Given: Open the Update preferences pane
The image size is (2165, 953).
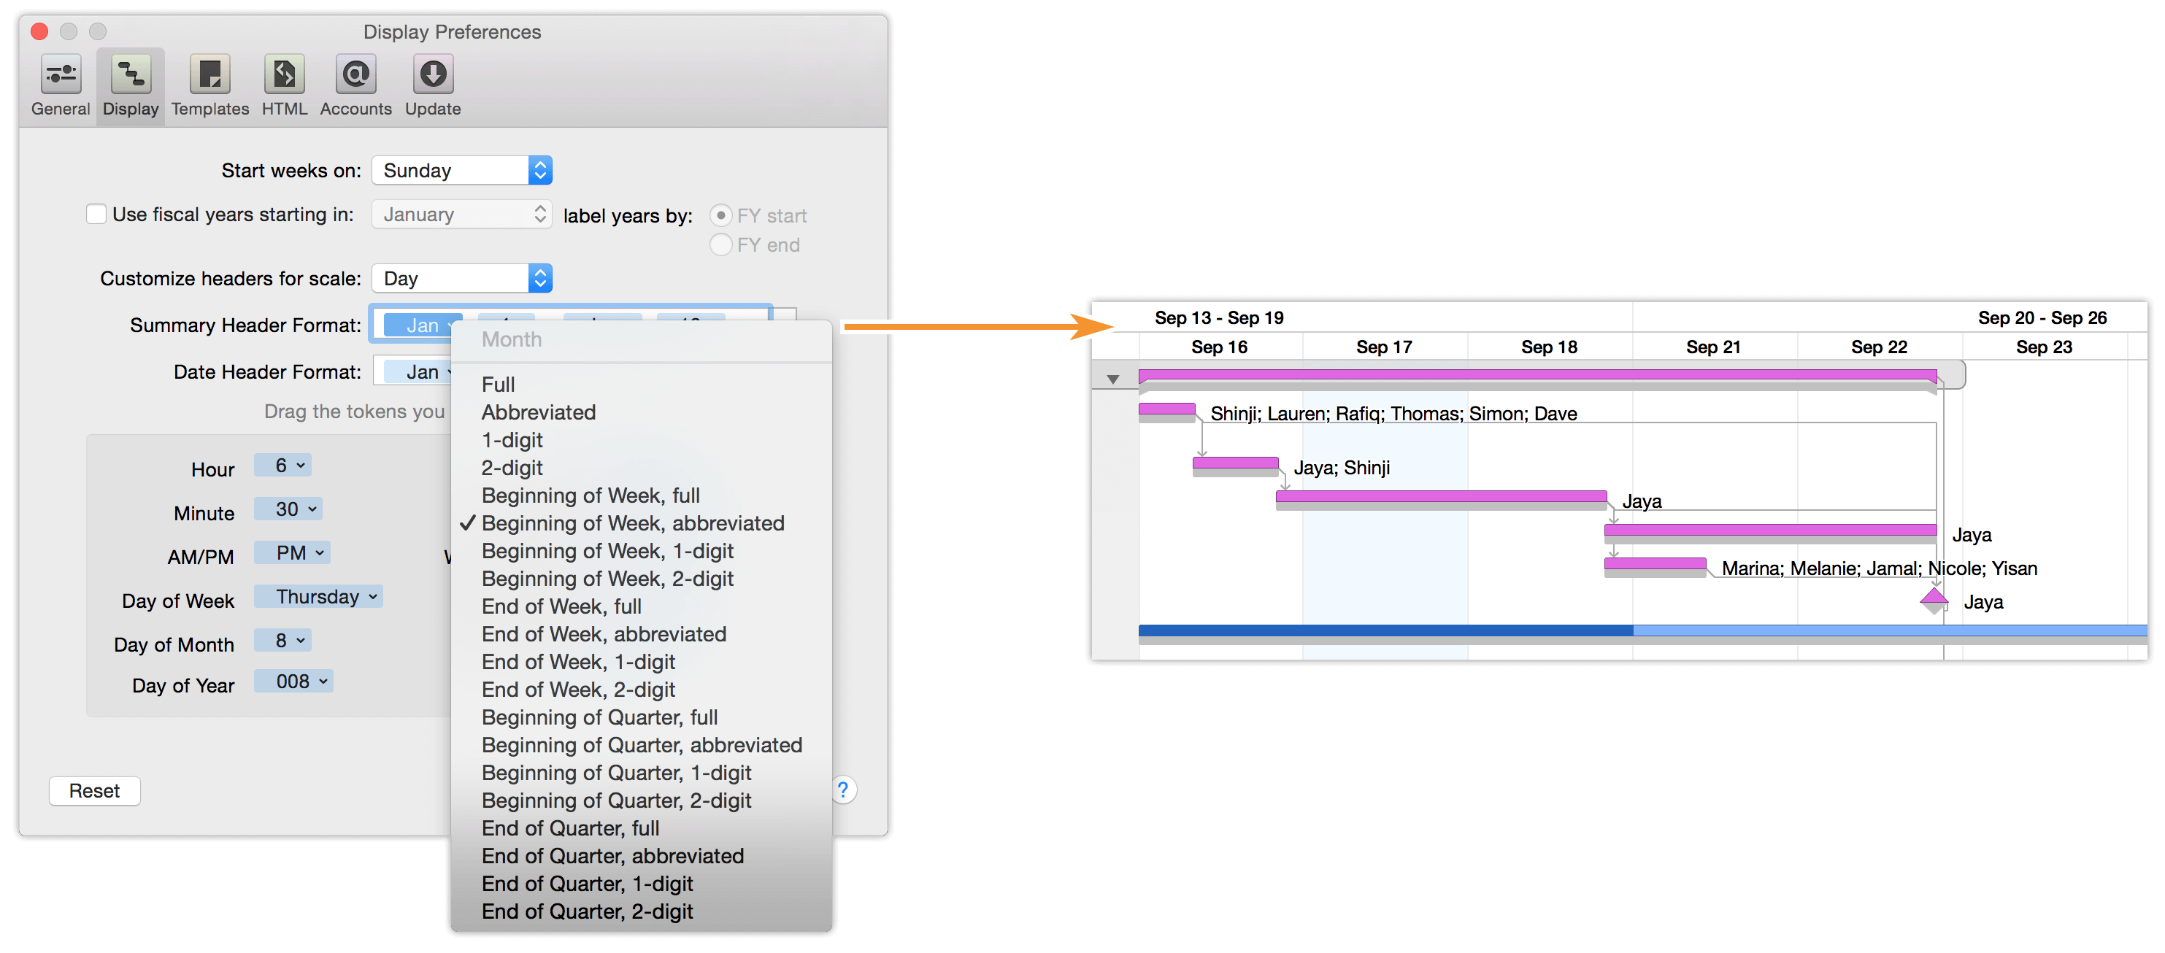Looking at the screenshot, I should click(433, 85).
